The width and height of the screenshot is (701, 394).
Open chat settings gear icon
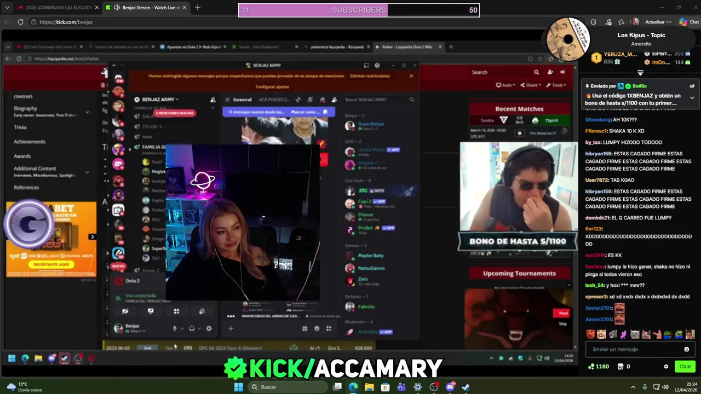point(666,367)
